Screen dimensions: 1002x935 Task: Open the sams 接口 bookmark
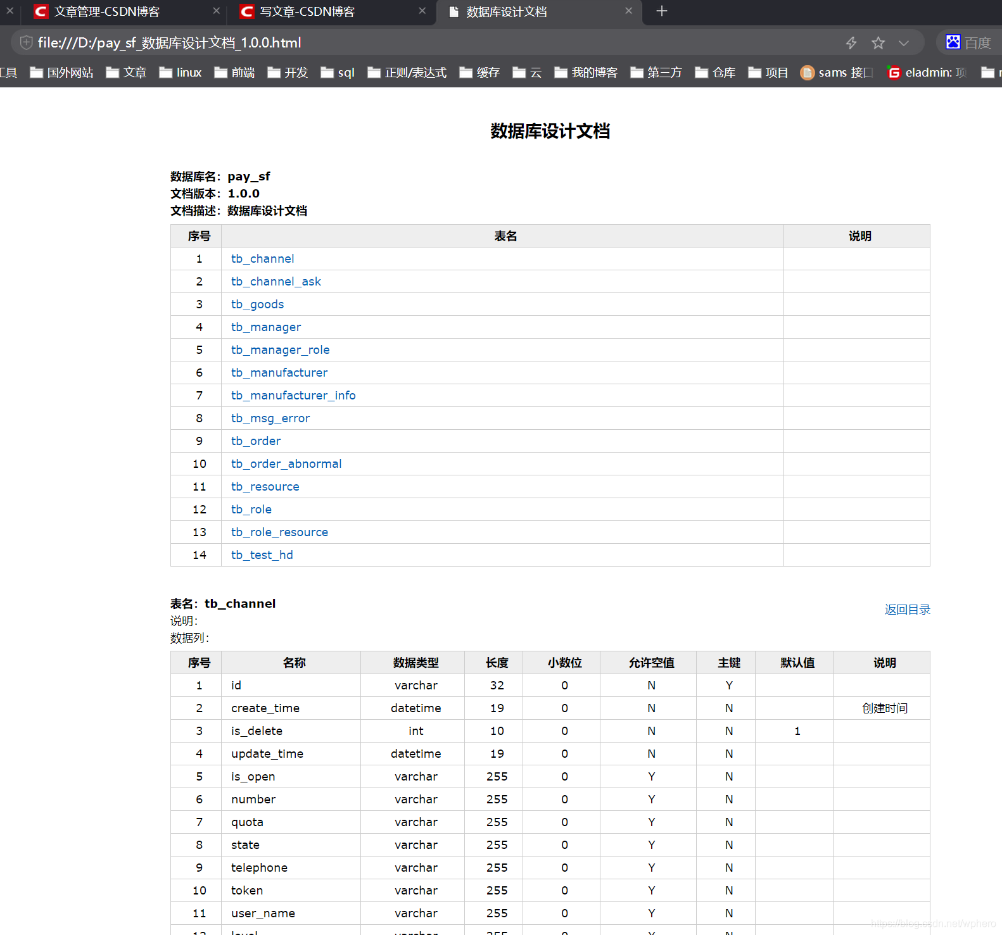tap(837, 73)
